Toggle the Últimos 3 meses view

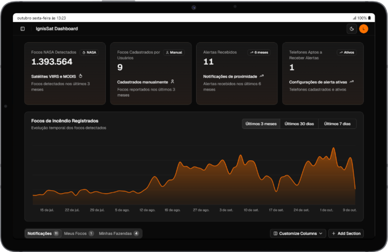click(260, 123)
